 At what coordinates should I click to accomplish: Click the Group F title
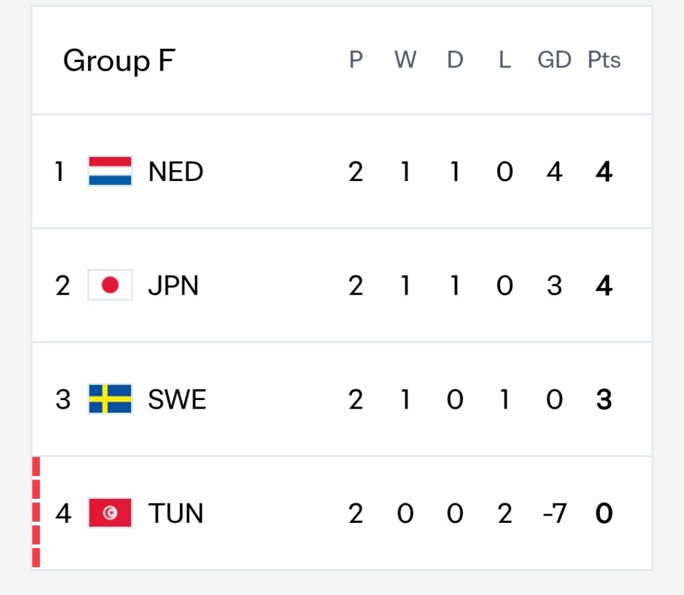[119, 60]
